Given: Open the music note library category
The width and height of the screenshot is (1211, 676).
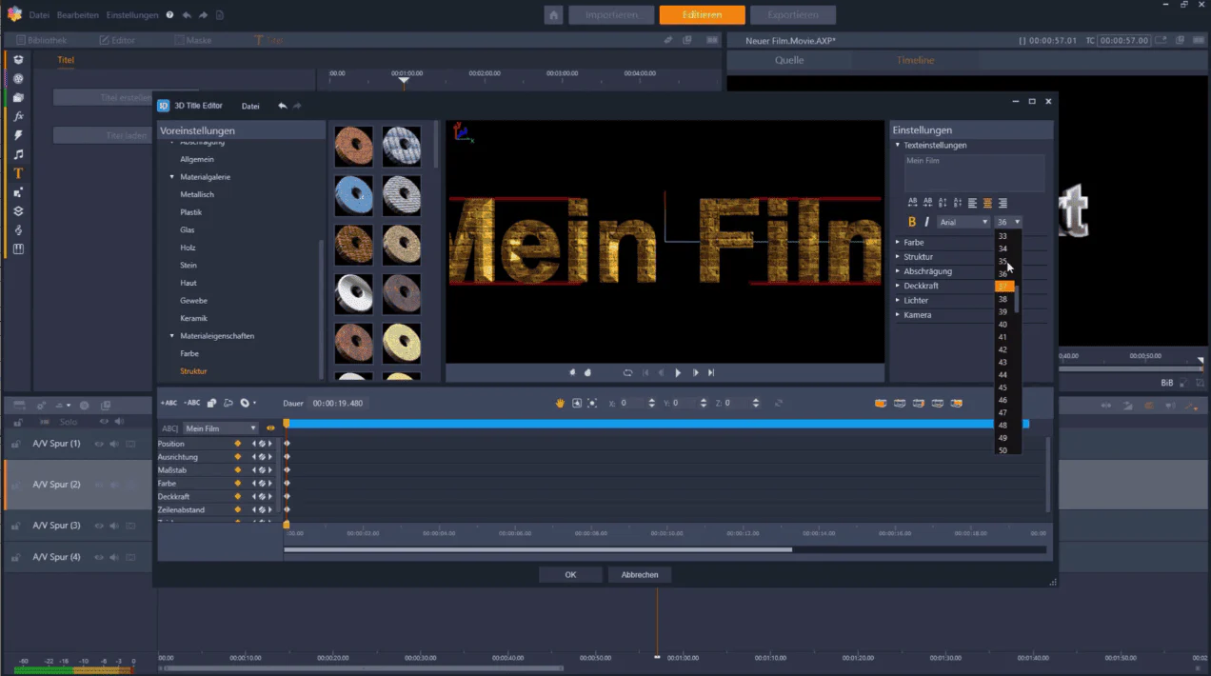Looking at the screenshot, I should point(18,154).
